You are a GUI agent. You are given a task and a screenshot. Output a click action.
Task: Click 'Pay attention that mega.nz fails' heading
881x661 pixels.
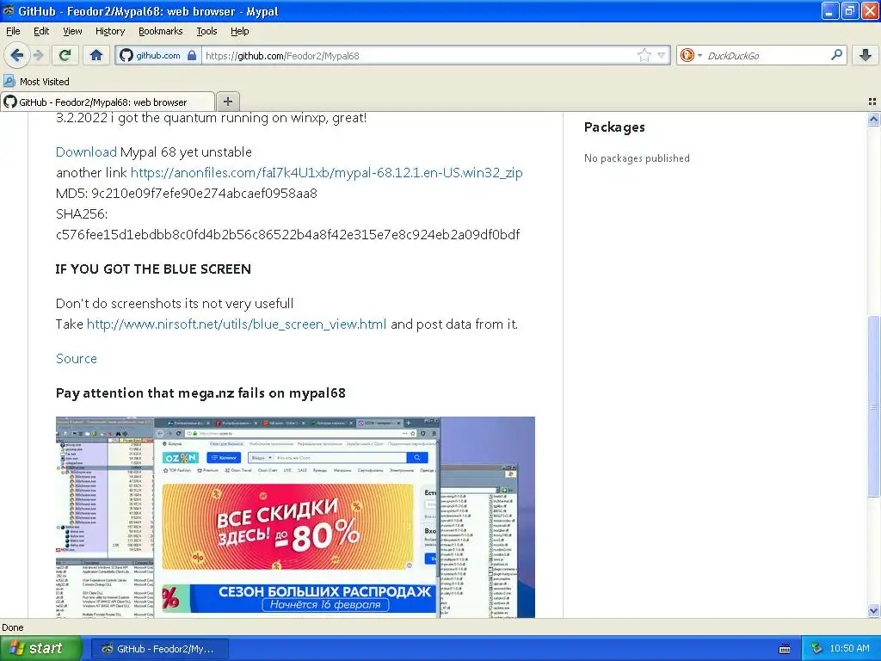point(200,392)
